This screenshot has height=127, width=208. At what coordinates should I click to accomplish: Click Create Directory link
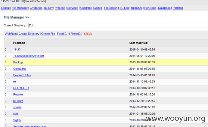tap(29, 34)
